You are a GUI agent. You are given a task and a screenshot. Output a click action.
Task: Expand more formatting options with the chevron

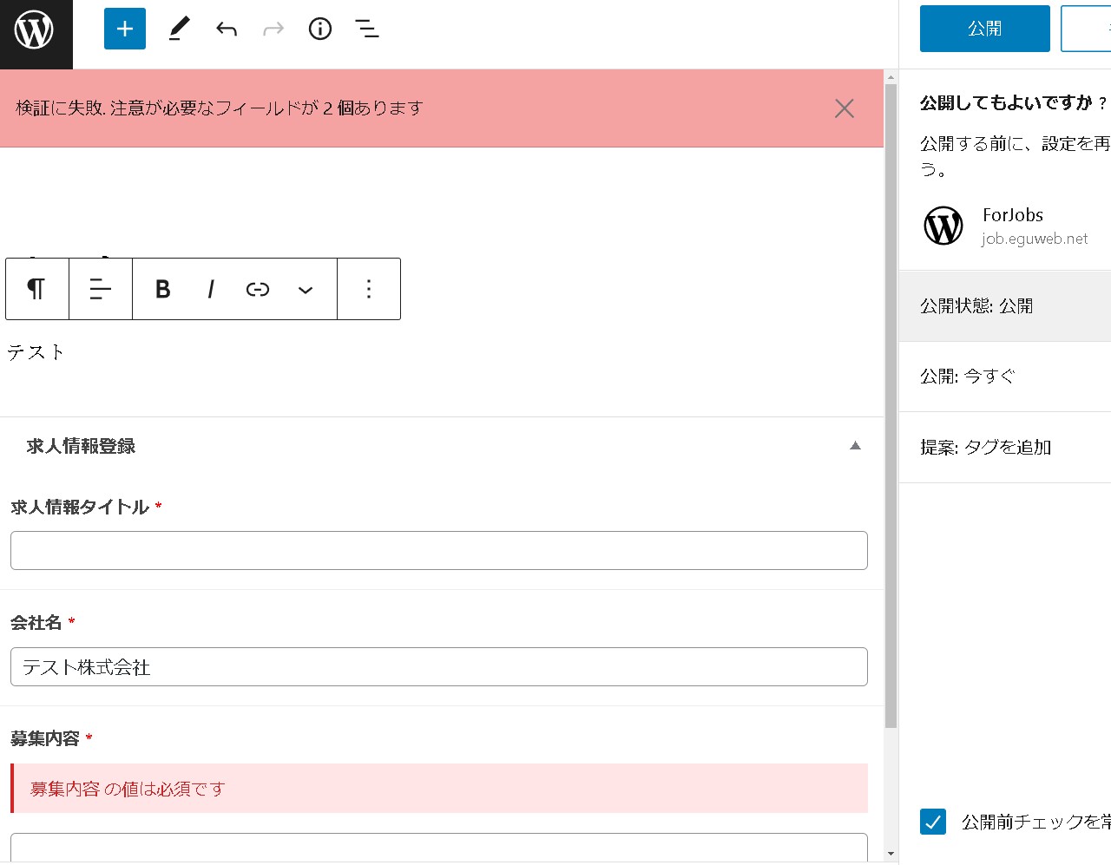(x=306, y=289)
